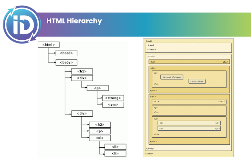This screenshot has height=162, width=251.
Task: Click the tree <div> node that parents <strong>'s <p>
Action: pyautogui.click(x=82, y=78)
